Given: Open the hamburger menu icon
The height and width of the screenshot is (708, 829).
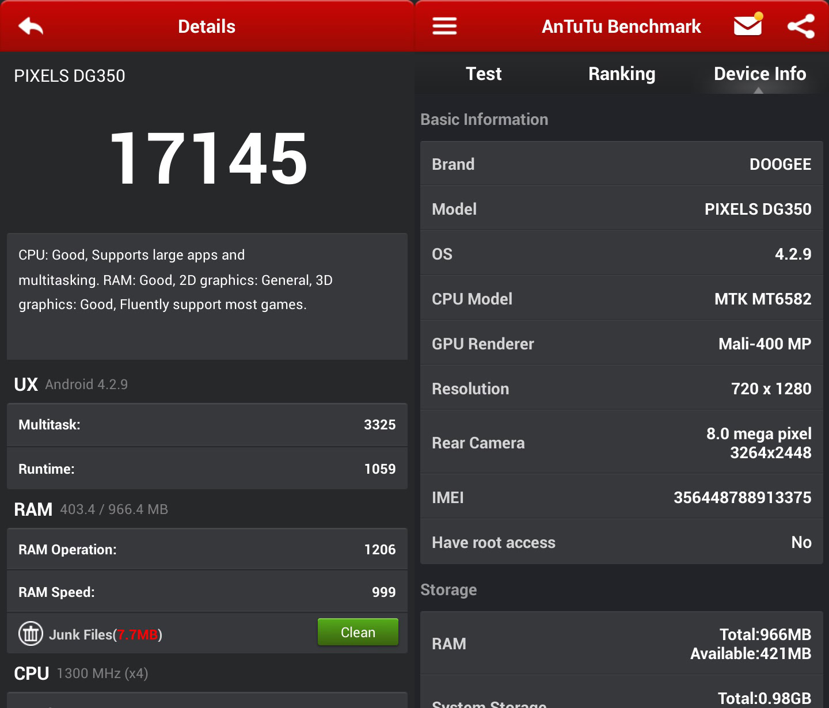Looking at the screenshot, I should (444, 26).
